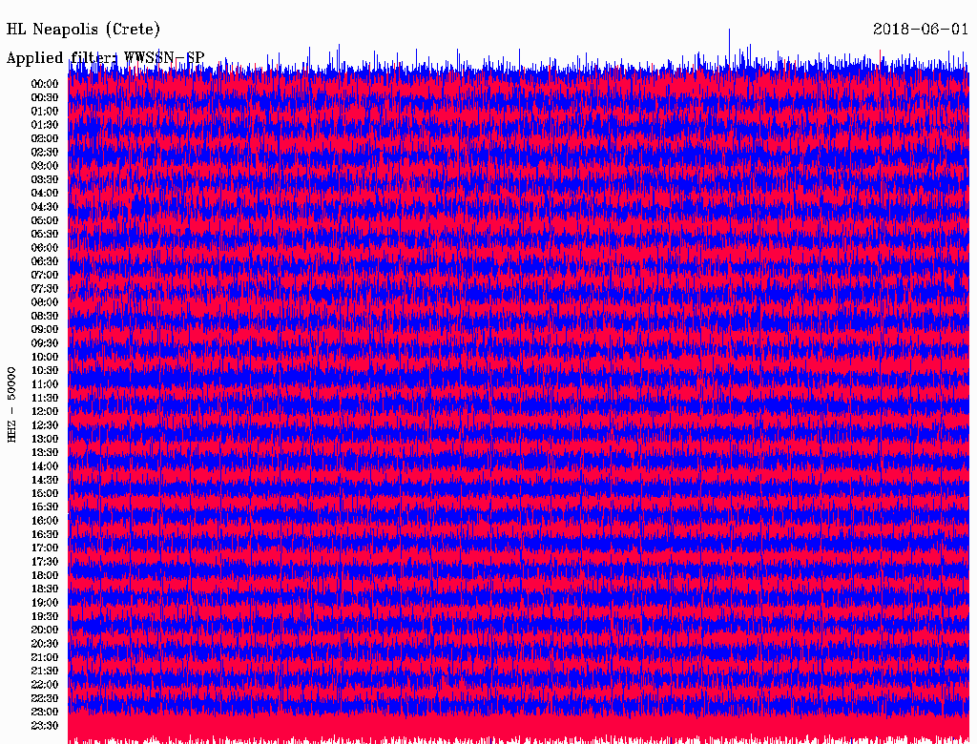This screenshot has width=977, height=744.
Task: Select the 03:30 time label
Action: [45, 179]
